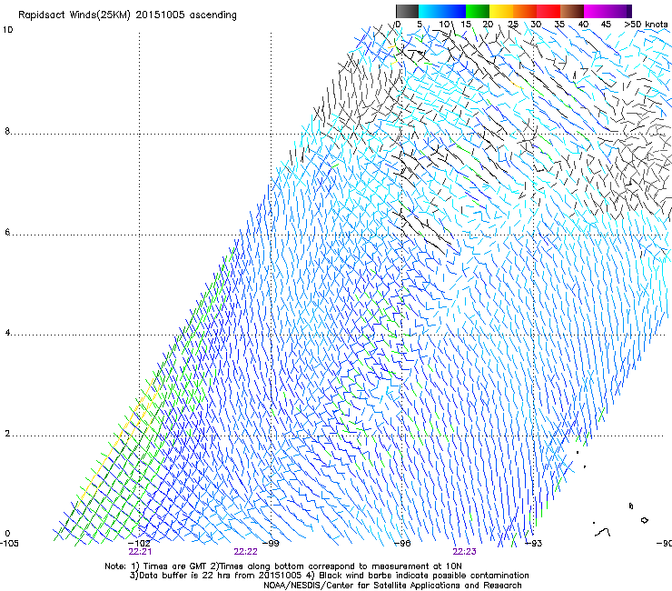Click the purple time stamp '22:23'

pyautogui.click(x=465, y=552)
